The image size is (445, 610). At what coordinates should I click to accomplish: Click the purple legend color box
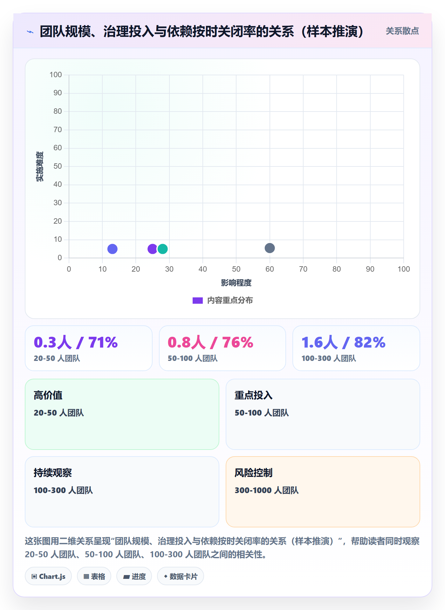click(197, 301)
